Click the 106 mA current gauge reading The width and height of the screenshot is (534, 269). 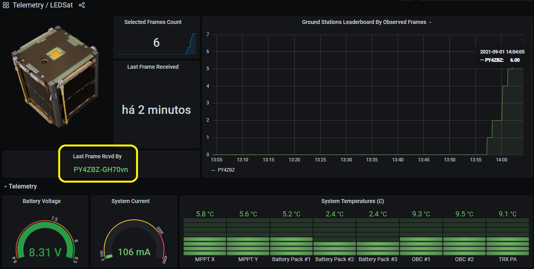(134, 252)
